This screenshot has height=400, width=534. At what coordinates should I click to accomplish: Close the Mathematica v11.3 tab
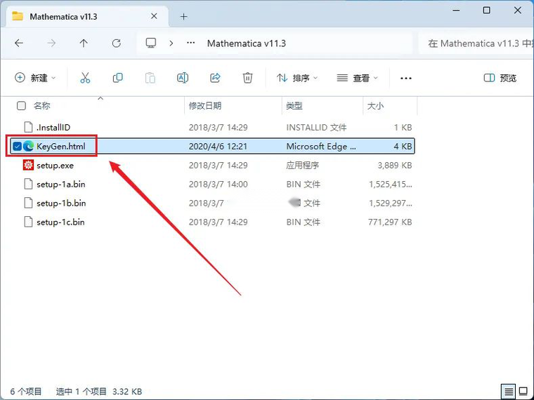154,16
